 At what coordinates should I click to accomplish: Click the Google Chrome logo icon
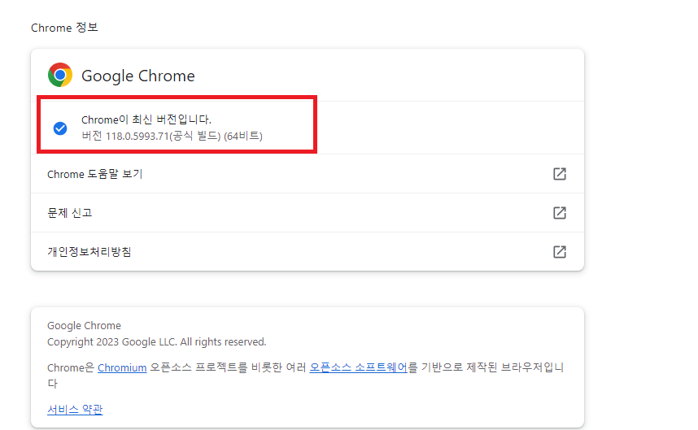pyautogui.click(x=60, y=75)
